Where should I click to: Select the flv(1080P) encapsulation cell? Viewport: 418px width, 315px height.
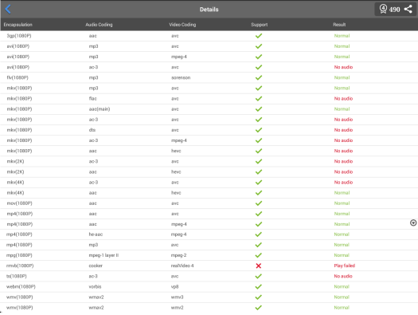click(18, 77)
